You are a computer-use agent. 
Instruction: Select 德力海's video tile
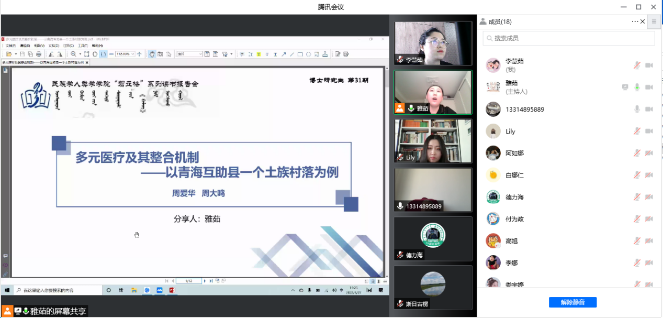pos(433,238)
